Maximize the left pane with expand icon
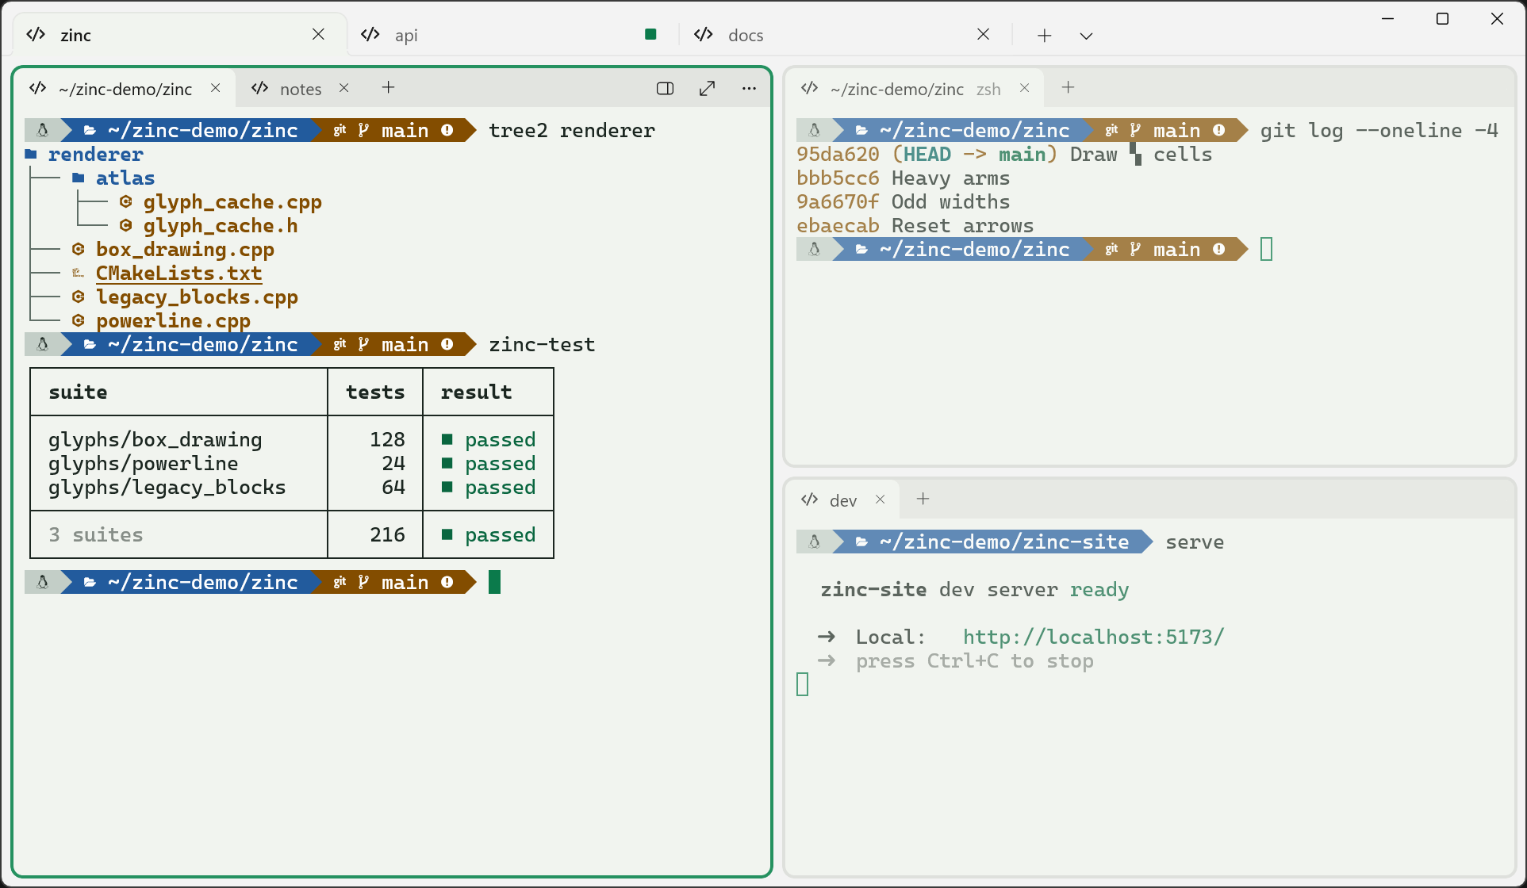This screenshot has width=1527, height=888. pyautogui.click(x=708, y=89)
